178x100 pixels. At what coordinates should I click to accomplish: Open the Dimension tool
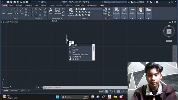[x=58, y=11]
